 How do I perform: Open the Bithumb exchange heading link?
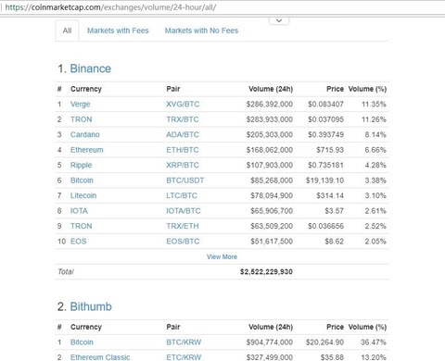[91, 306]
